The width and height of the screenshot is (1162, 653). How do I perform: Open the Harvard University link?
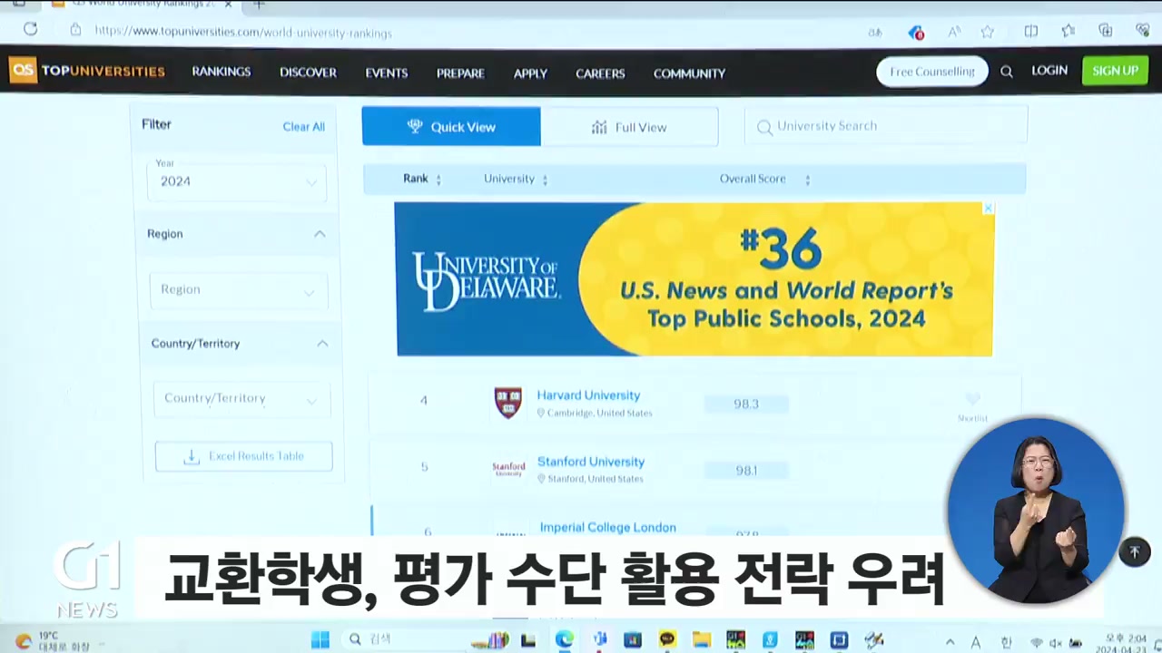(588, 395)
